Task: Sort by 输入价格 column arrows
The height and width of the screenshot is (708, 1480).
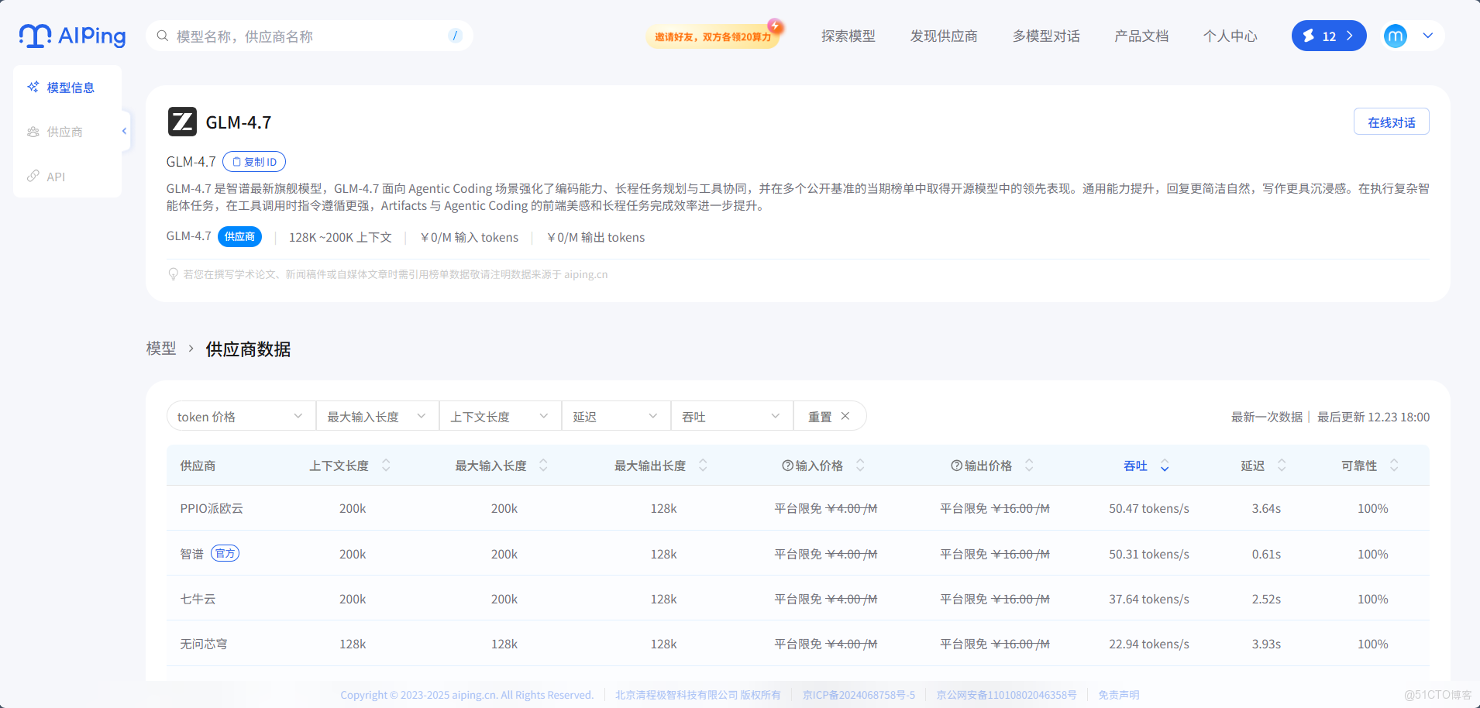Action: [x=860, y=466]
